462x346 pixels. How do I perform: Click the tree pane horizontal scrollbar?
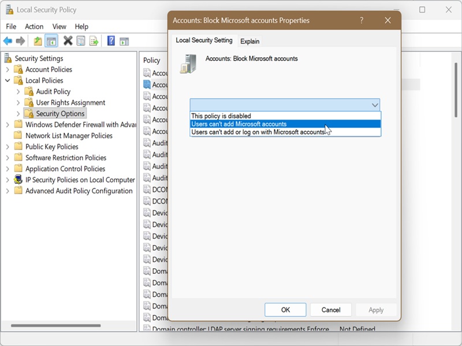[x=56, y=325]
